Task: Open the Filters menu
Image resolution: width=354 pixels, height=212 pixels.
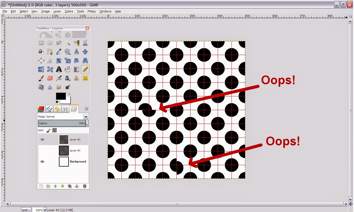Action: (91, 11)
